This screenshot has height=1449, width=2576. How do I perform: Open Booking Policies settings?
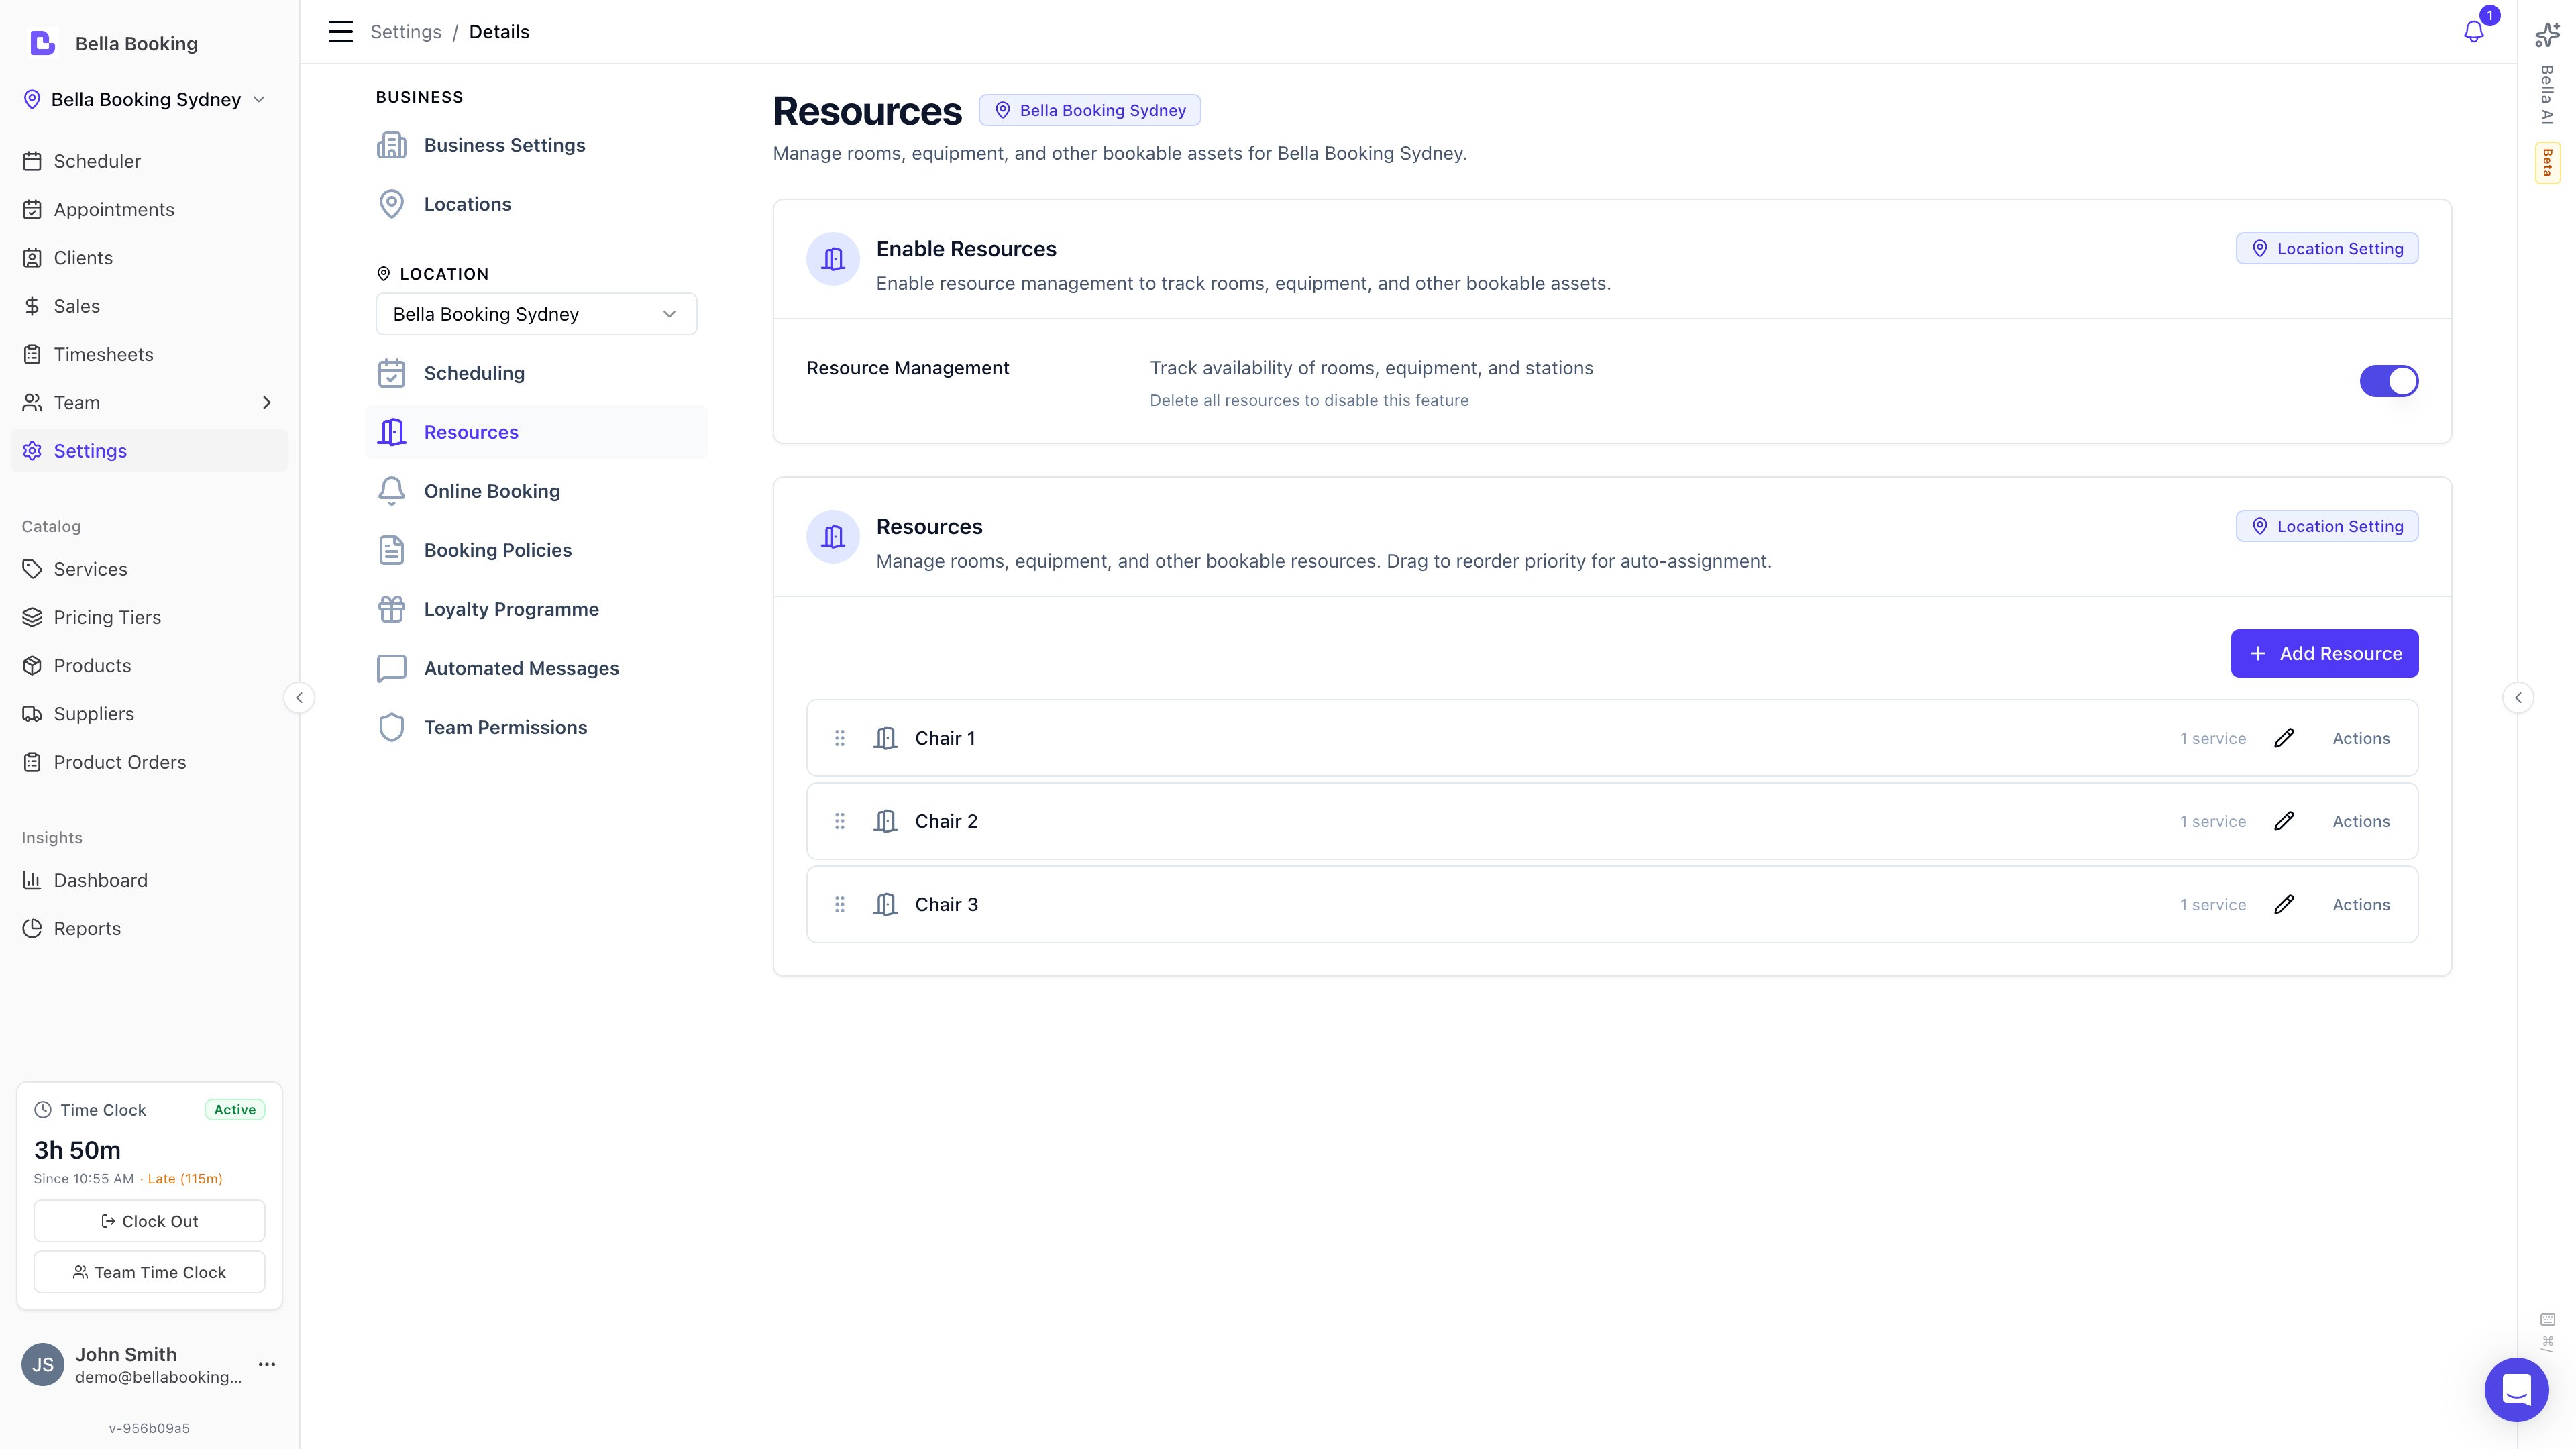536,550
